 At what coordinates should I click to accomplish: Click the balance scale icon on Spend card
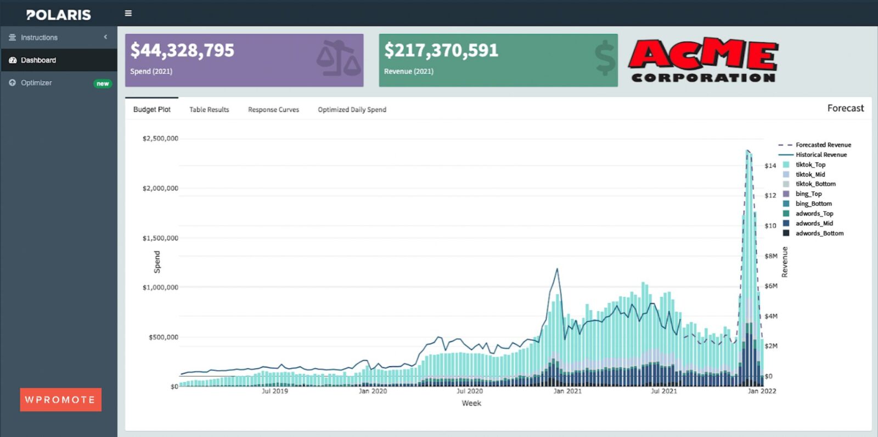(x=338, y=58)
